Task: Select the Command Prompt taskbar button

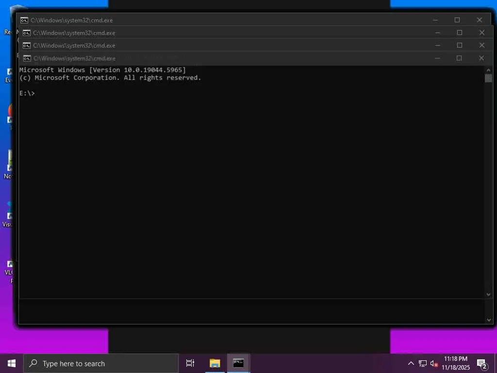Action: 238,363
